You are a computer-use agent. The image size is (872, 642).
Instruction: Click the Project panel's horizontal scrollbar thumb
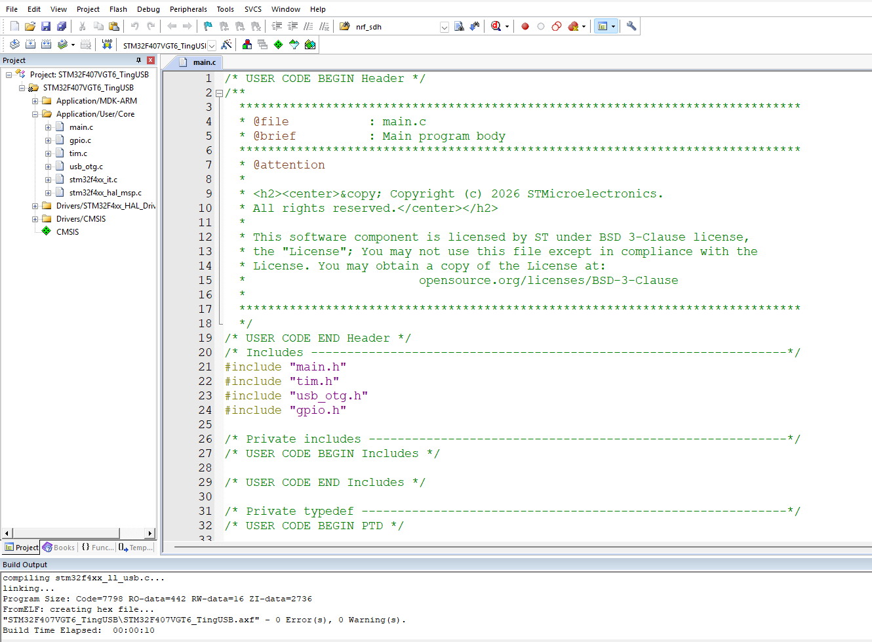[66, 533]
